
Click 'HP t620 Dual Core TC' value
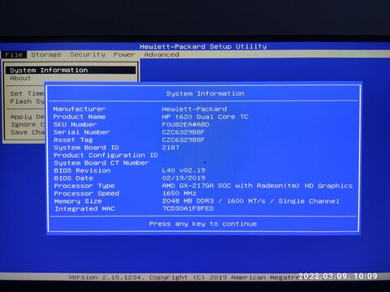click(x=205, y=117)
